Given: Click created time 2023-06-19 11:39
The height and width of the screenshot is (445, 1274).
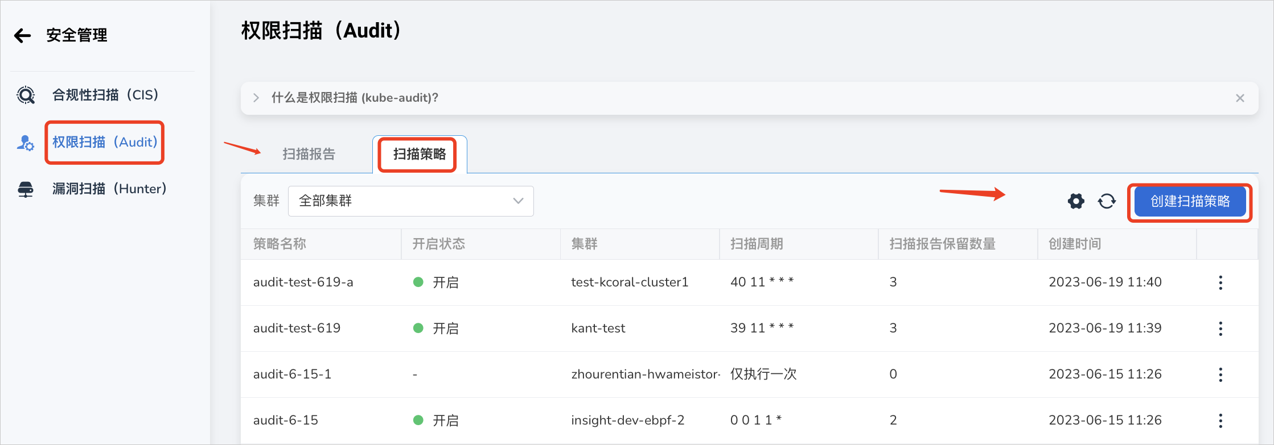Looking at the screenshot, I should [1105, 328].
